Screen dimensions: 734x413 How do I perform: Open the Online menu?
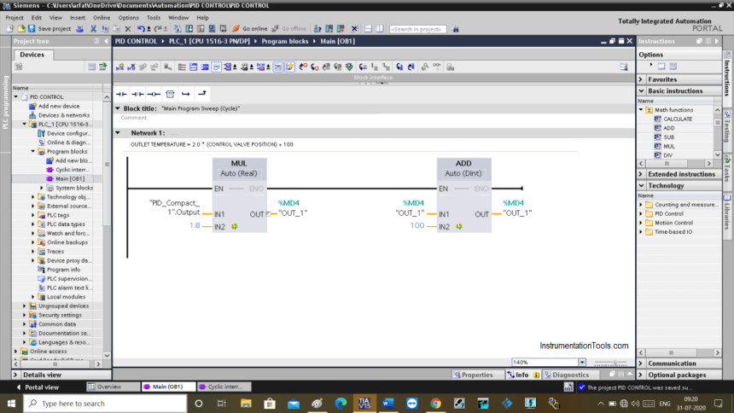coord(102,17)
